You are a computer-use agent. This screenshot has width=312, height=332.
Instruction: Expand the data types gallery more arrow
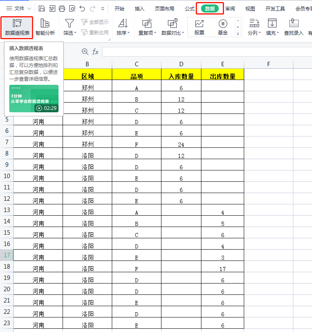[238, 34]
